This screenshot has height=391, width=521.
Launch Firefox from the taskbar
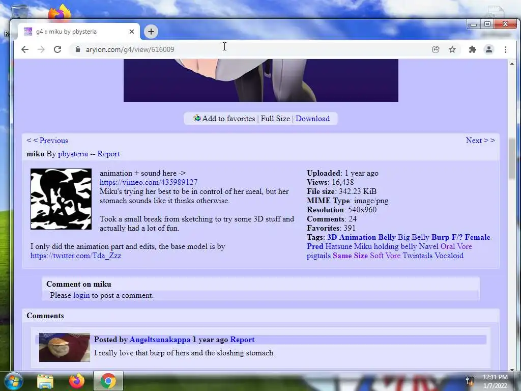(x=77, y=381)
